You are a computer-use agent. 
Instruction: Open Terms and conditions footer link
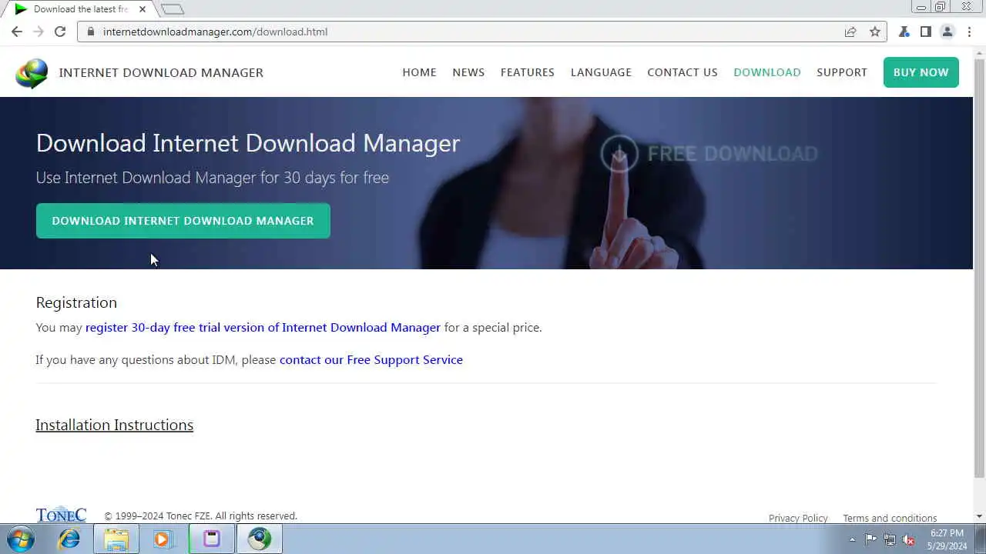(890, 518)
